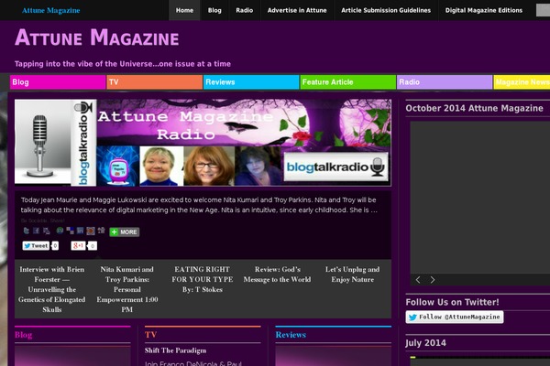Open Article Submission Guidelines menu item

tap(386, 10)
